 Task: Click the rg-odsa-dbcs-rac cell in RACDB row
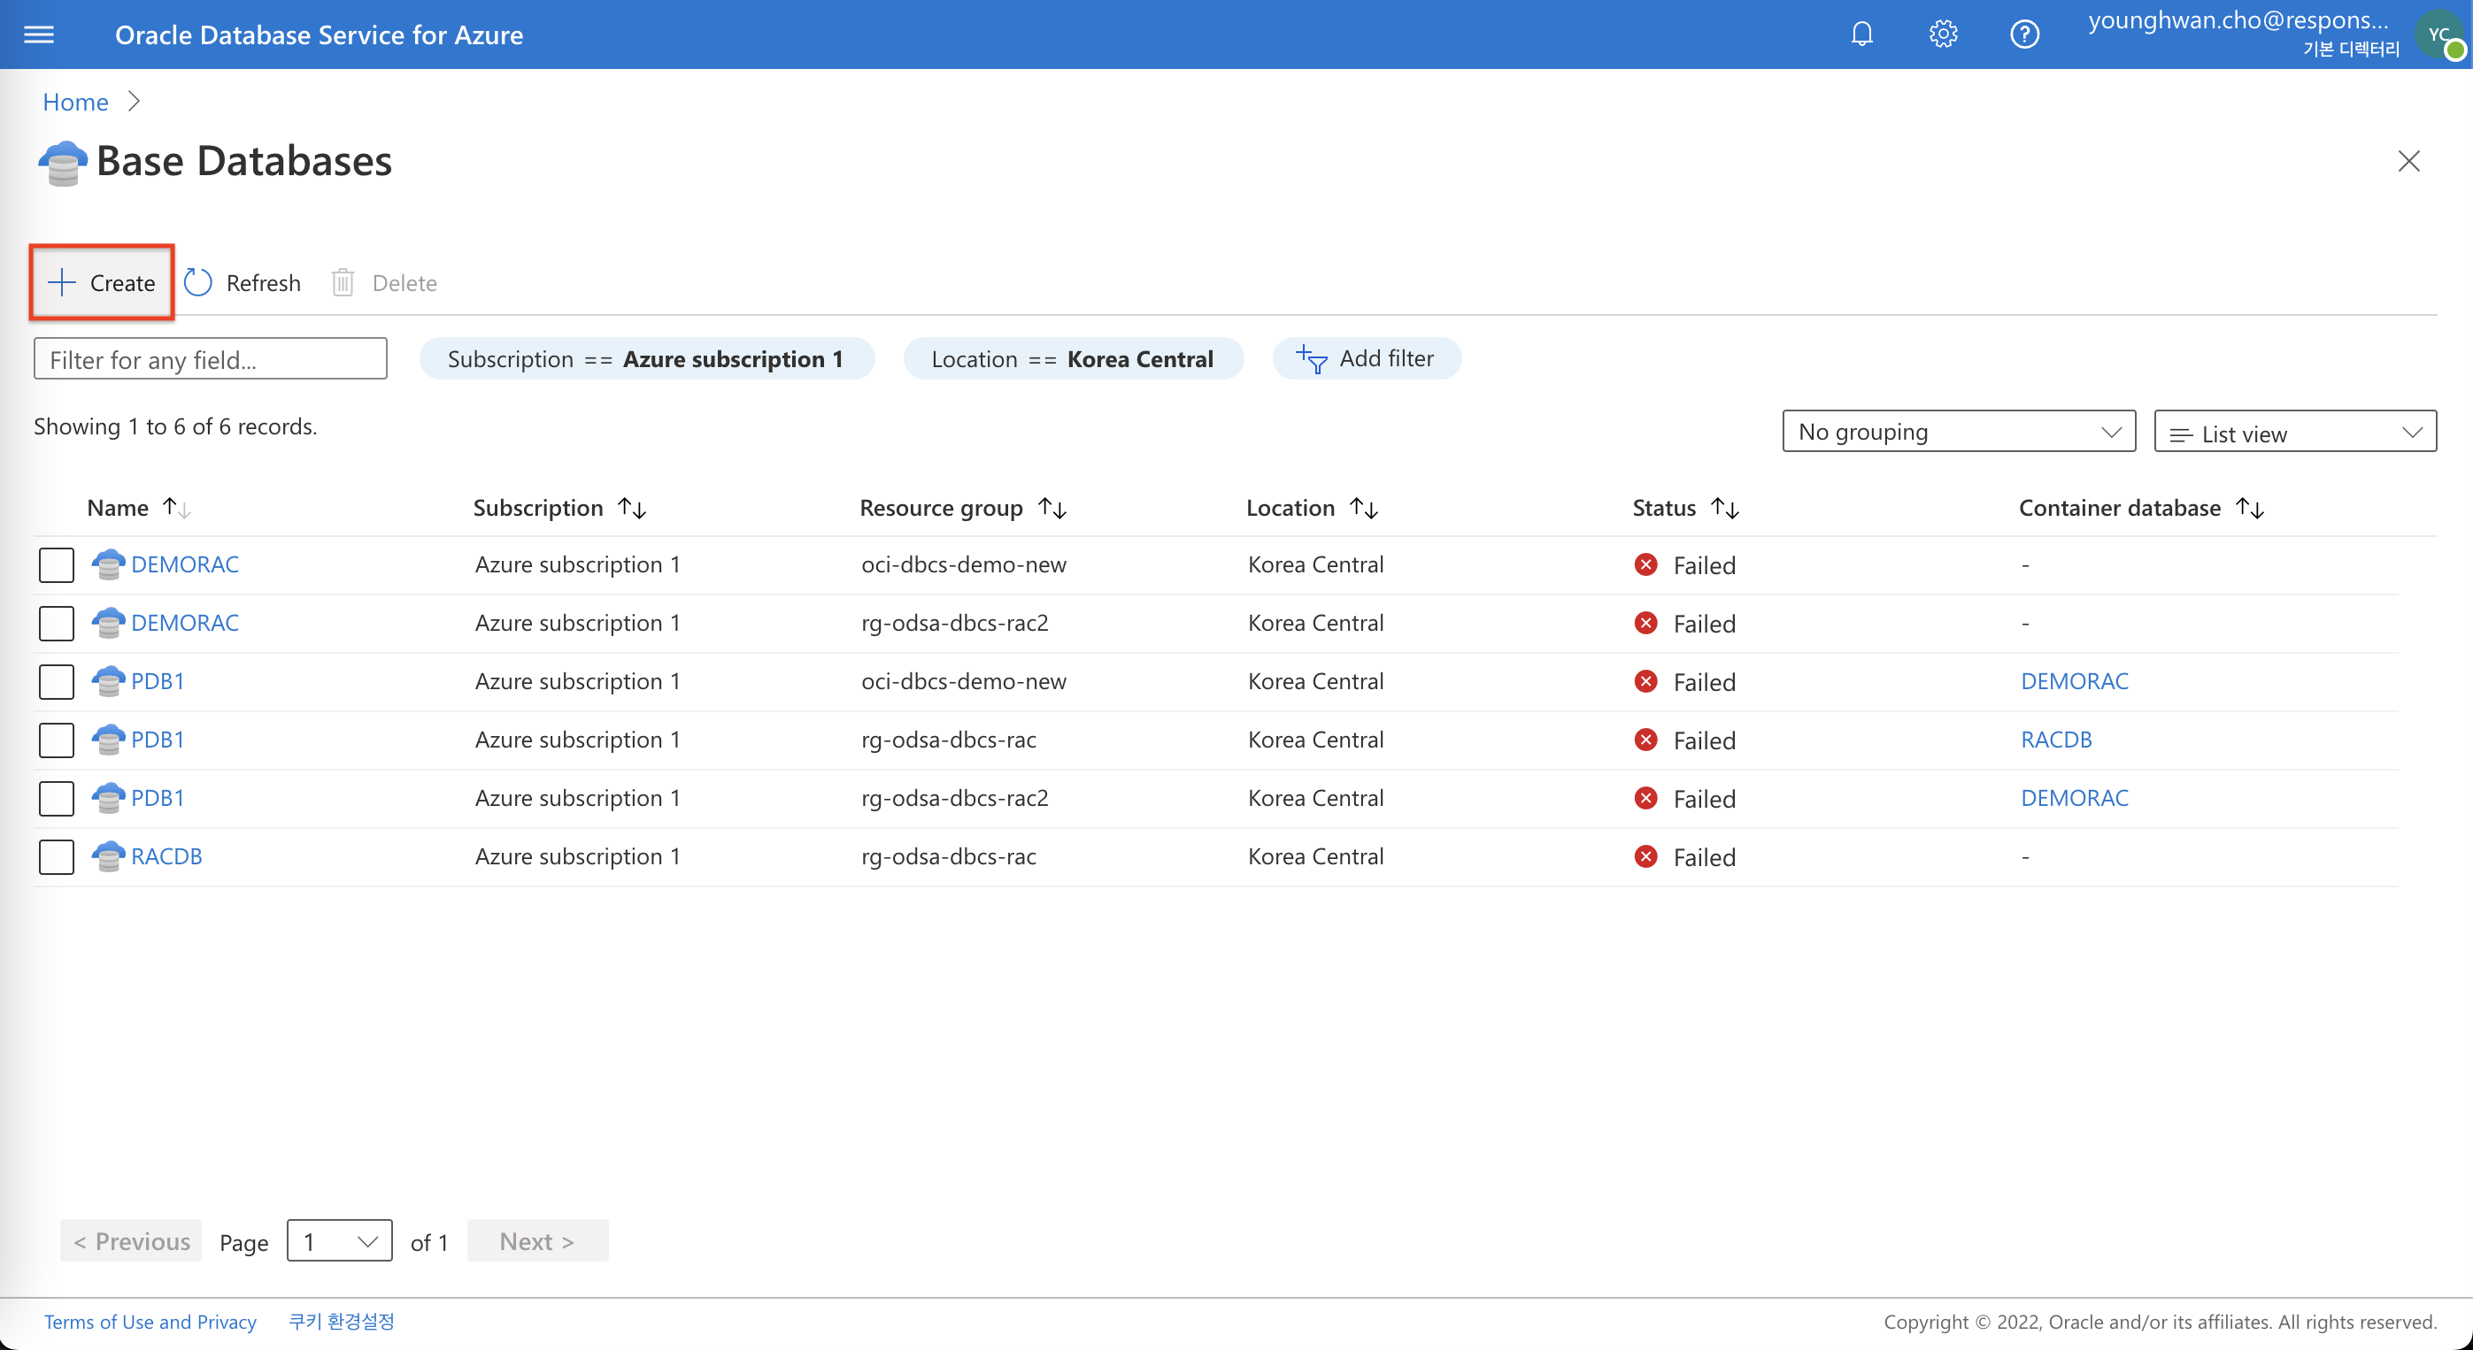(x=949, y=855)
